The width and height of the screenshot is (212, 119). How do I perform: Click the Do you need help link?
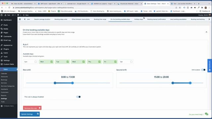pos(196,114)
